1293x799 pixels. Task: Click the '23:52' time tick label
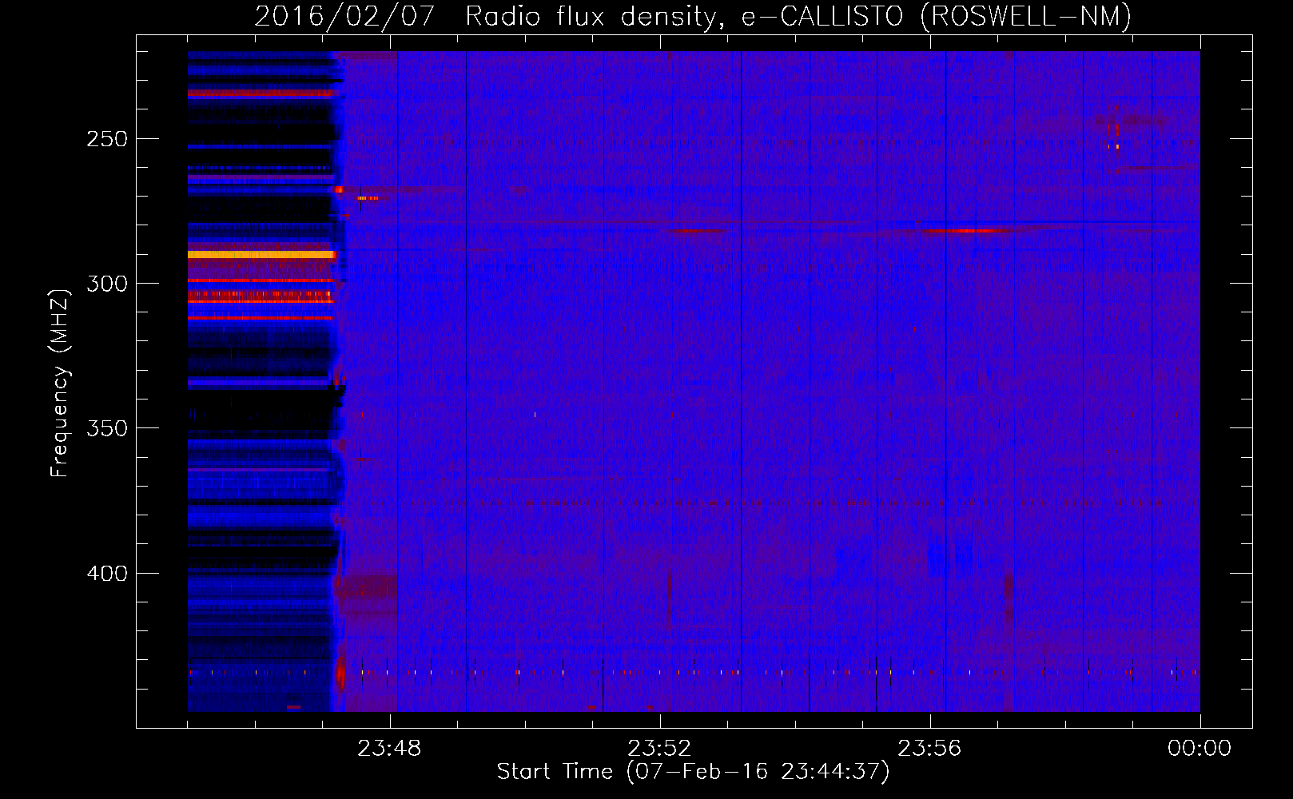tap(659, 749)
